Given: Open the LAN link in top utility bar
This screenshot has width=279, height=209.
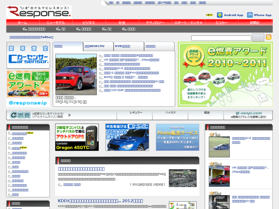Looking at the screenshot, I should [164, 3].
